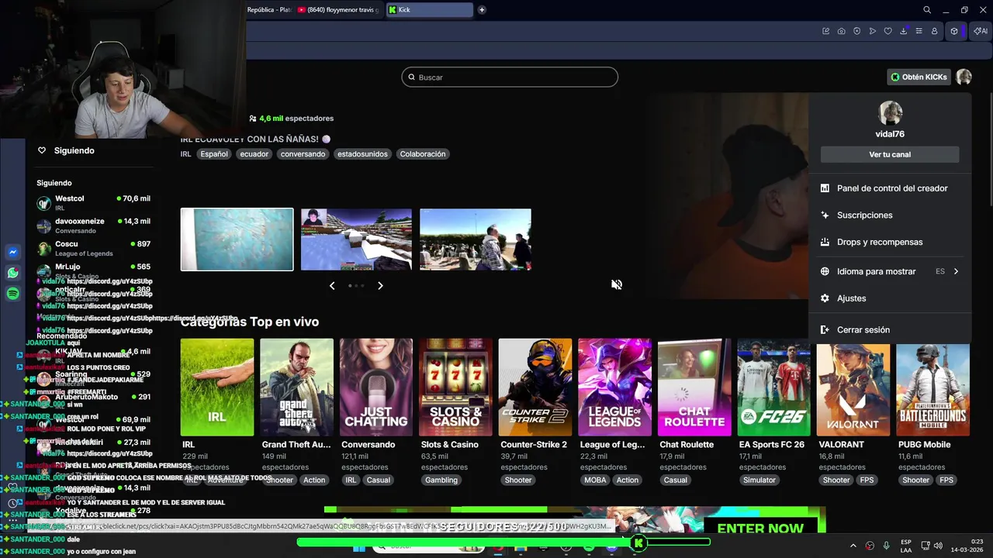
Task: Switch to the Kick browser tab
Action: pos(429,10)
